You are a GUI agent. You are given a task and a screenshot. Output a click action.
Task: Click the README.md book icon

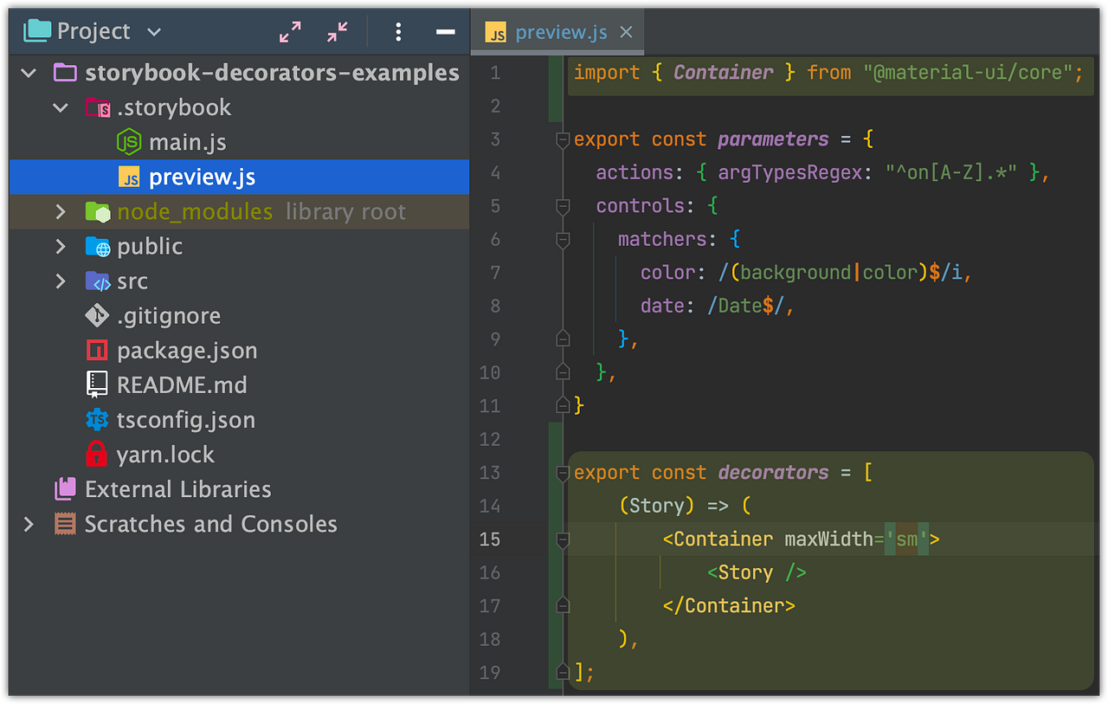(x=97, y=384)
